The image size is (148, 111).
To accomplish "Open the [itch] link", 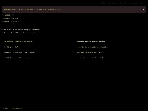I will point(143,3).
